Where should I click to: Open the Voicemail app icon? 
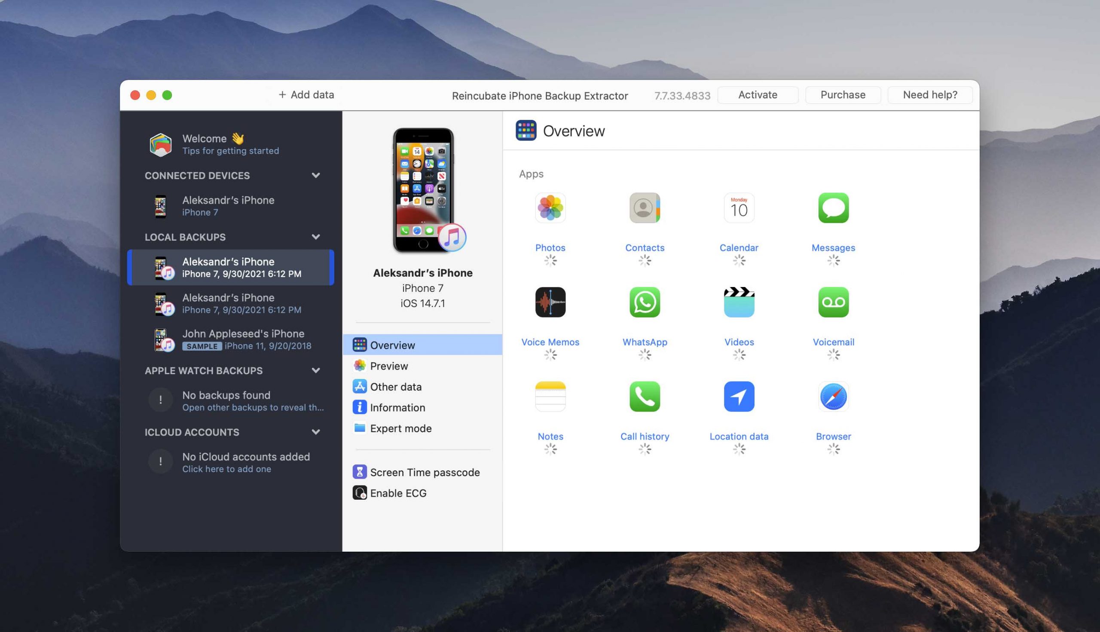(833, 302)
